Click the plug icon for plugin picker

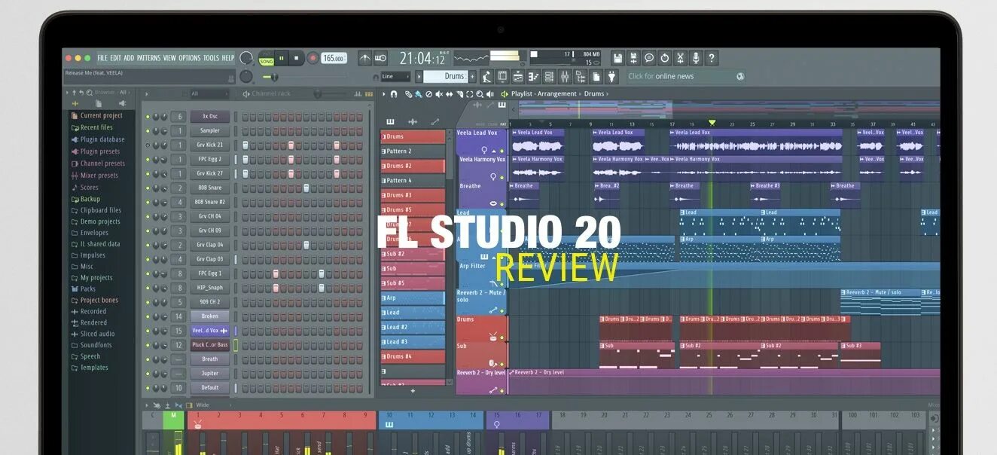[612, 76]
